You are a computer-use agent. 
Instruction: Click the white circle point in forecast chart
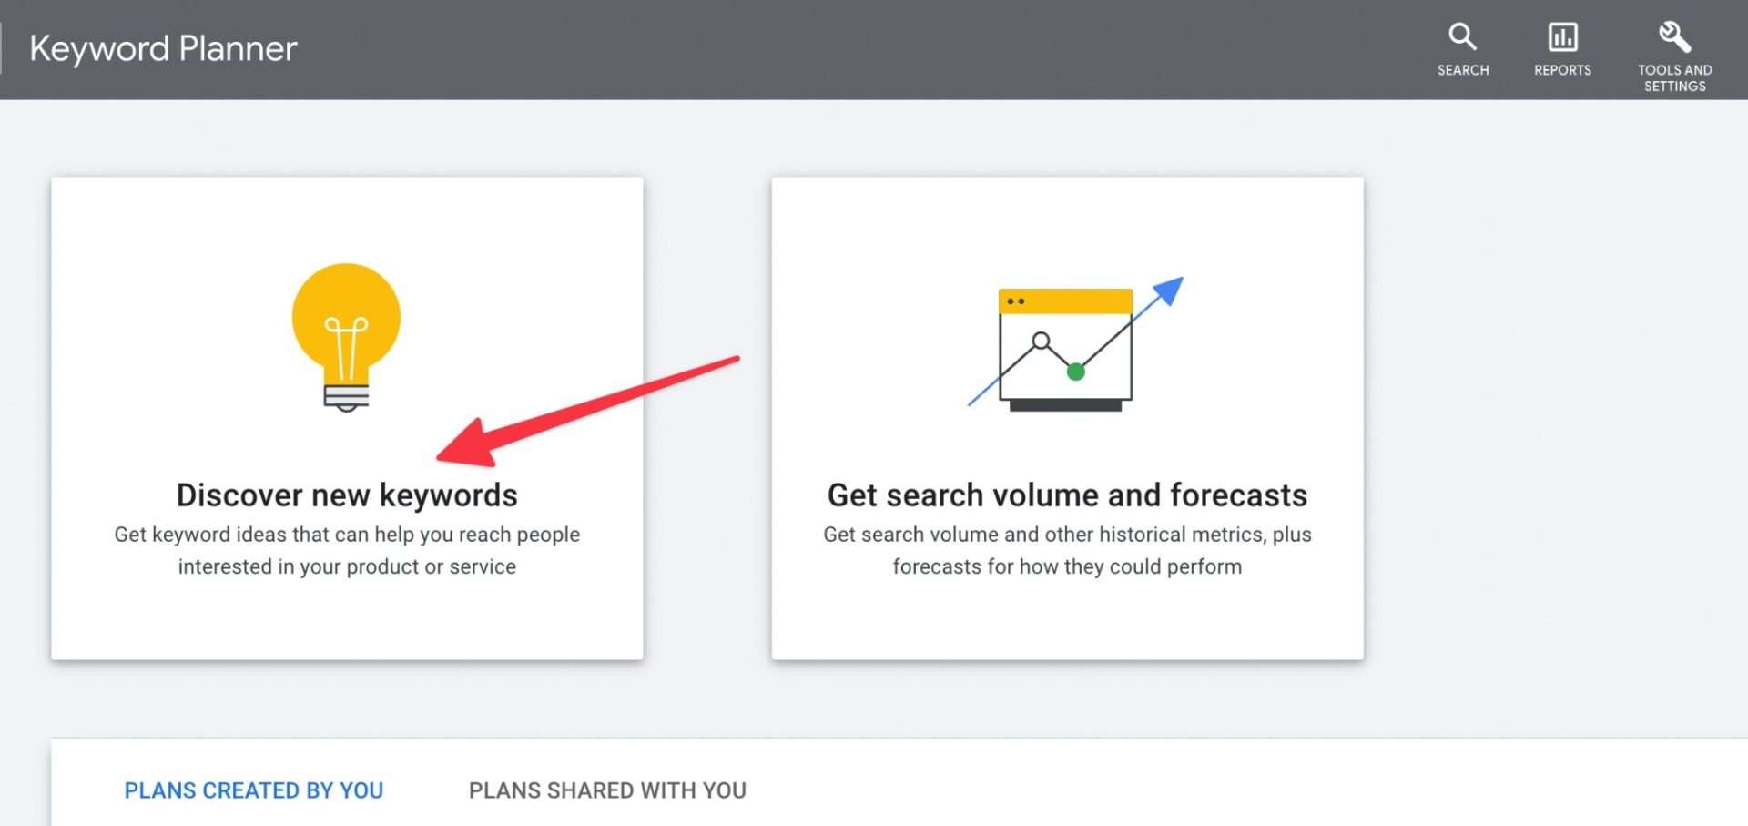click(x=1041, y=341)
